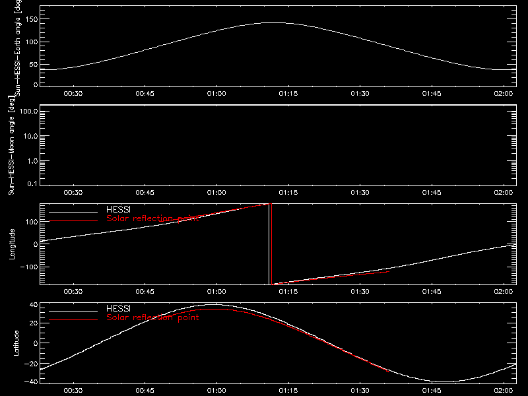Click red legend line sample in Latitude plot
Screen dimensions: 528x396
pyautogui.click(x=73, y=320)
